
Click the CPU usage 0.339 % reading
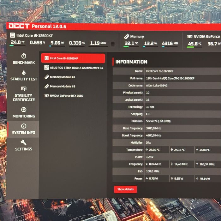(77, 43)
